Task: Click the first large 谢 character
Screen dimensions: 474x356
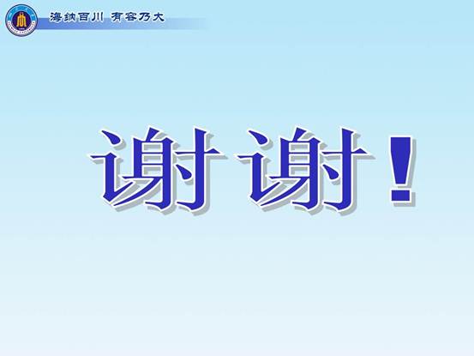Action: pyautogui.click(x=157, y=169)
